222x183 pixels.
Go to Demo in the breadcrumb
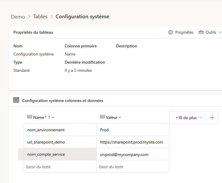point(18,17)
